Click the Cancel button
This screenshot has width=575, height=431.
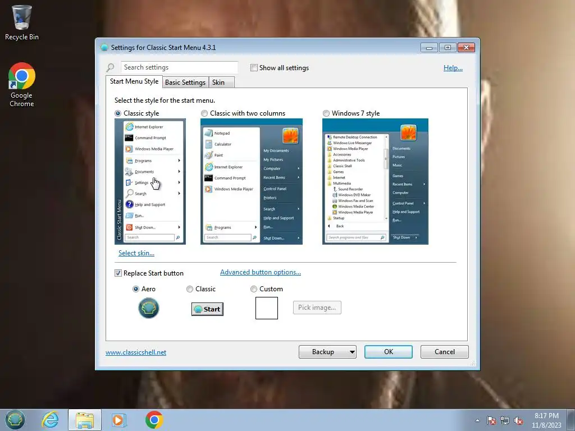coord(445,352)
